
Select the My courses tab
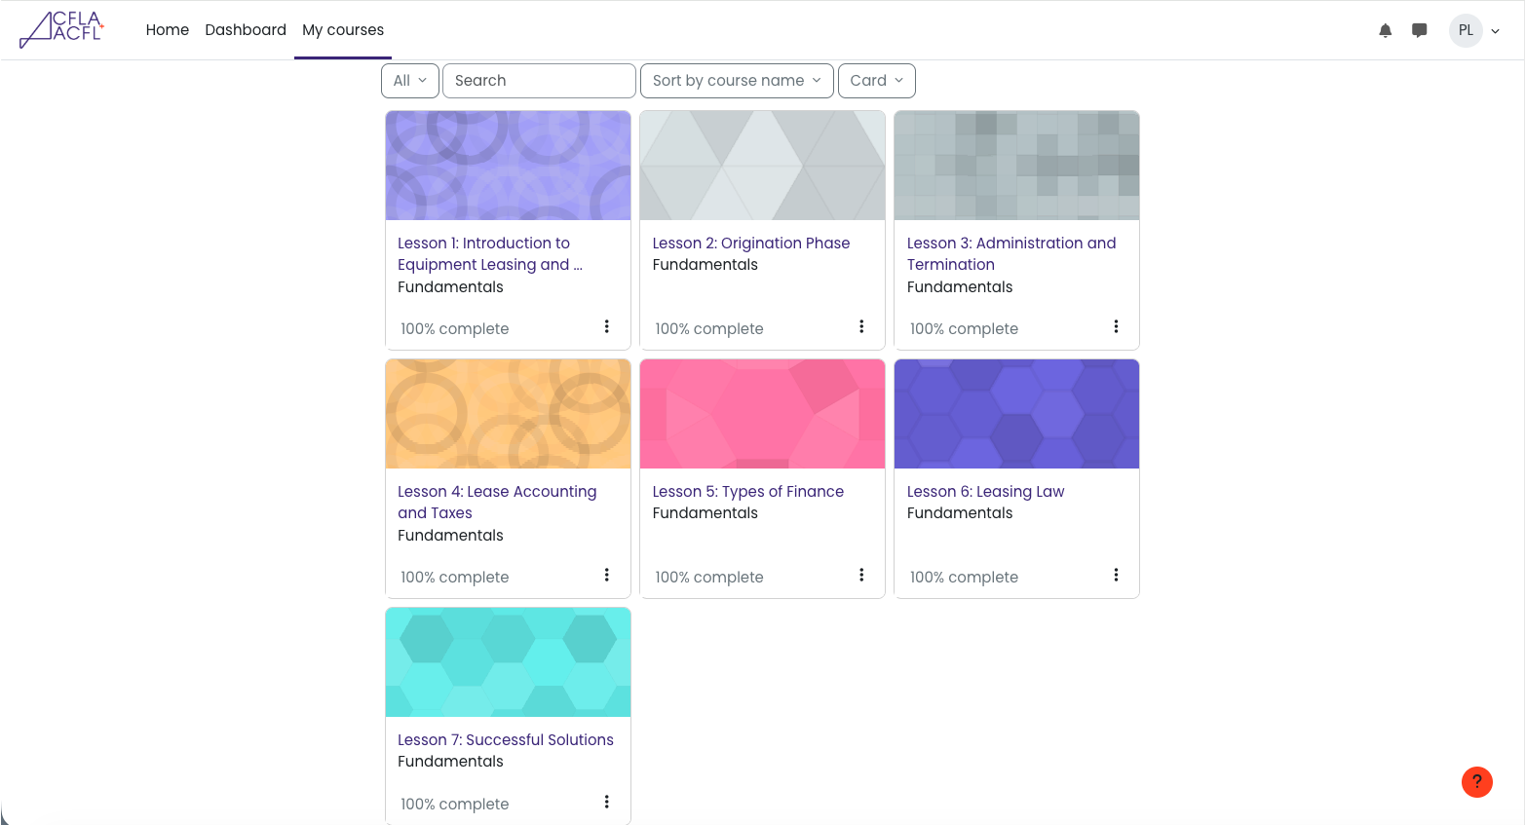point(343,30)
